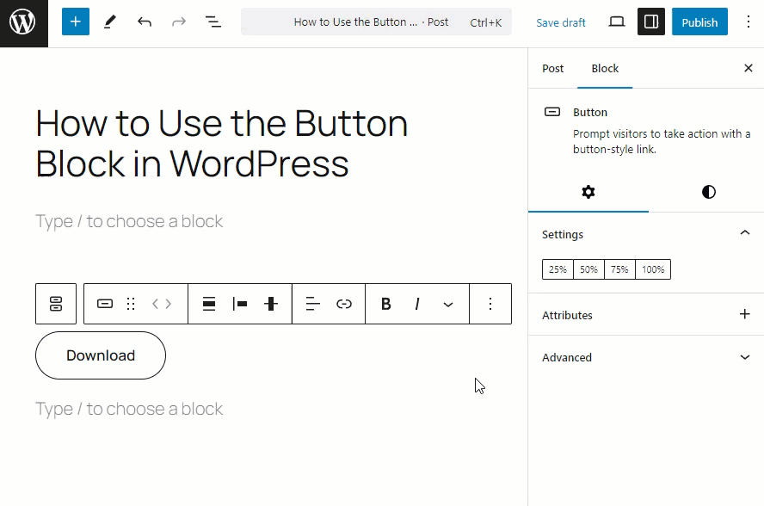The image size is (764, 506).
Task: Click the post title heading
Action: (222, 144)
